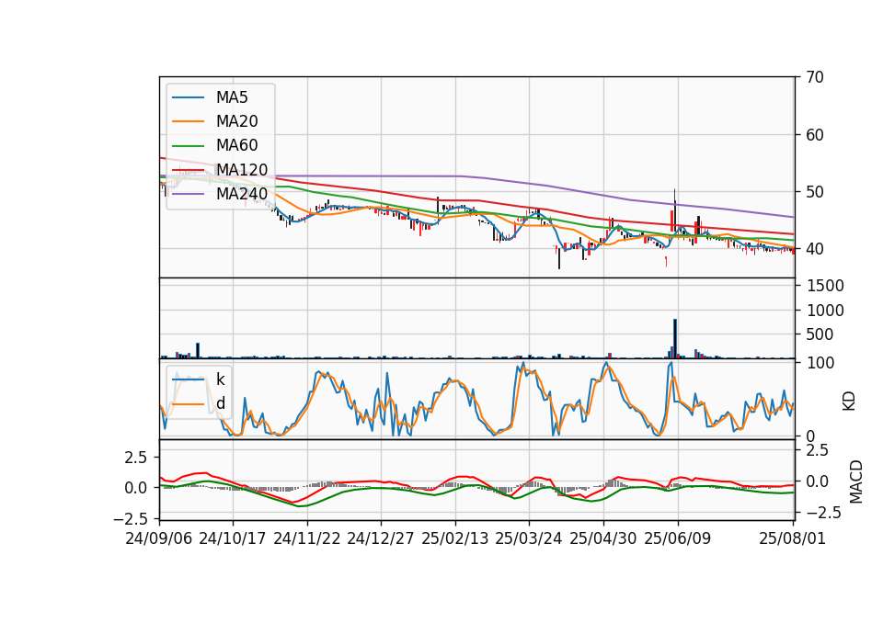Click the MA5 legend label
883x634 pixels.
(232, 97)
